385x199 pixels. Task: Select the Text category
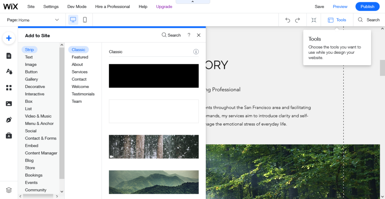(x=29, y=57)
